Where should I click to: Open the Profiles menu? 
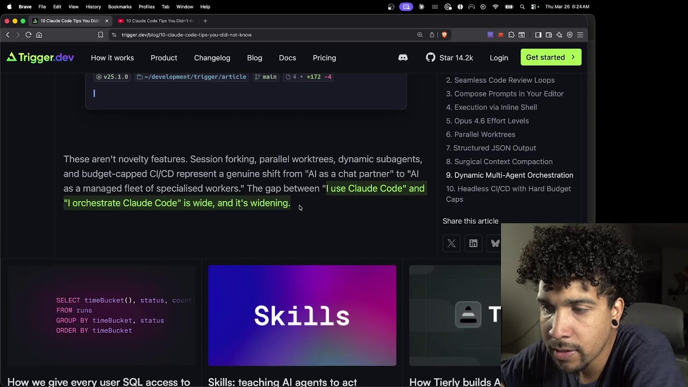coord(147,6)
